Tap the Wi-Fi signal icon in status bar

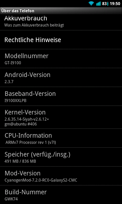tap(91, 4)
